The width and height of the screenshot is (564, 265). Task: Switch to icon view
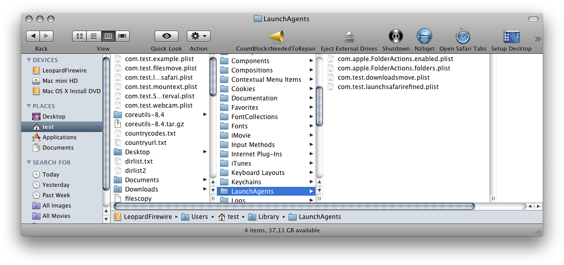pos(79,36)
